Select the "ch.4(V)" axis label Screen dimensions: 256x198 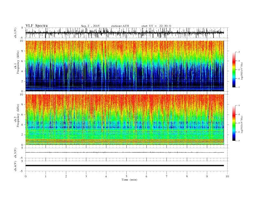pyautogui.click(x=16, y=166)
